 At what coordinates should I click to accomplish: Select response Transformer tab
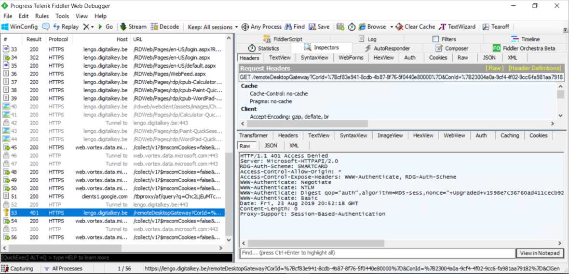[x=253, y=136]
